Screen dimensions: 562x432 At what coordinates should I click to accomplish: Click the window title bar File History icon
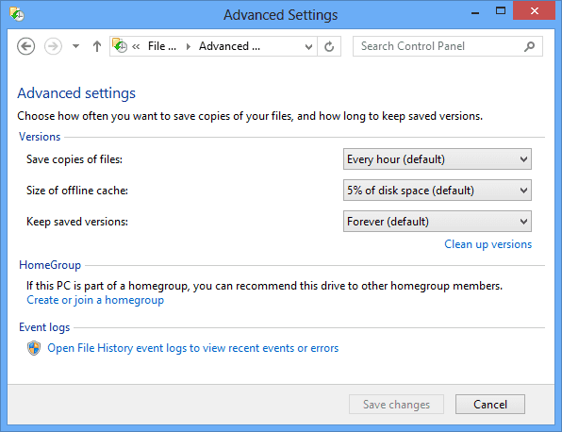pyautogui.click(x=17, y=15)
